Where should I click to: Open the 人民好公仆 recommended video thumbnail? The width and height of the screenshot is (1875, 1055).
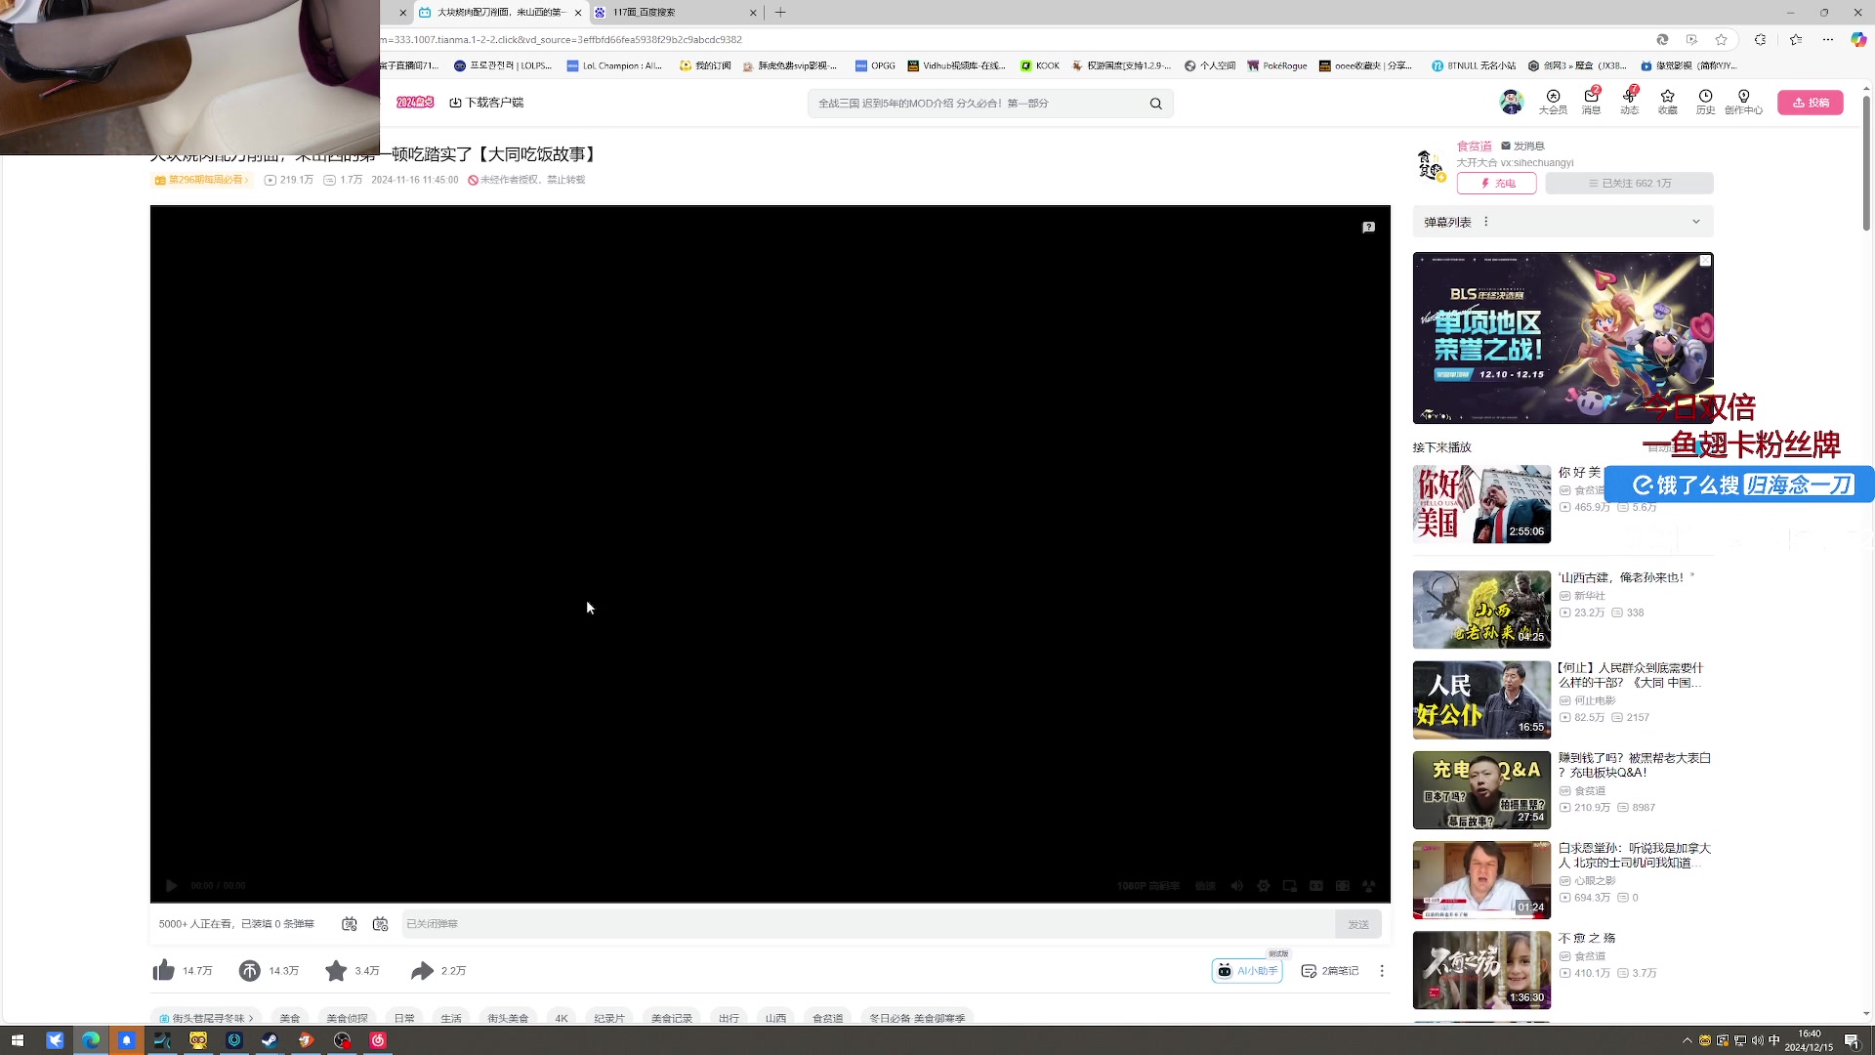tap(1481, 699)
